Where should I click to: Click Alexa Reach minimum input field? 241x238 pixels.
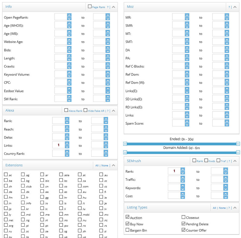pyautogui.click(x=58, y=129)
